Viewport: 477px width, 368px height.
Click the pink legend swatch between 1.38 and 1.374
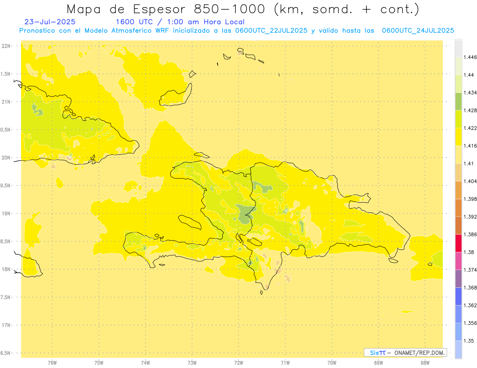(x=458, y=261)
